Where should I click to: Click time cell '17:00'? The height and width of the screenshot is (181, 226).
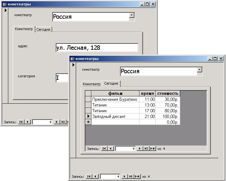147,111
